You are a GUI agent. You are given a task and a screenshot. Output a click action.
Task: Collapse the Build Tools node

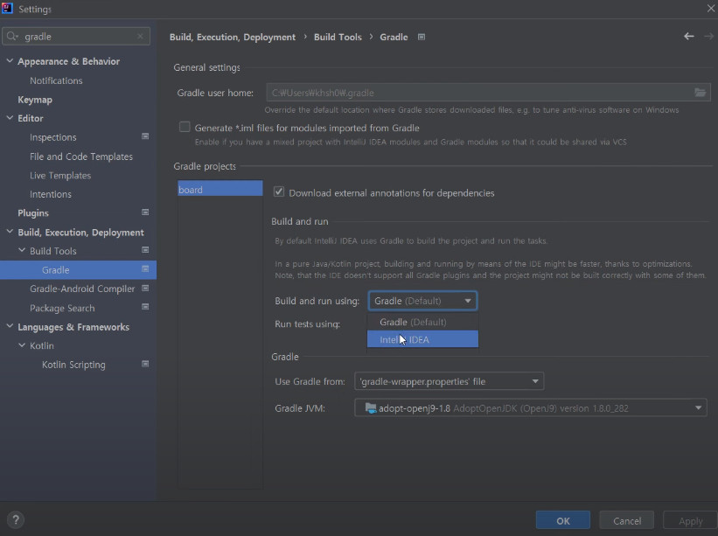tap(22, 250)
